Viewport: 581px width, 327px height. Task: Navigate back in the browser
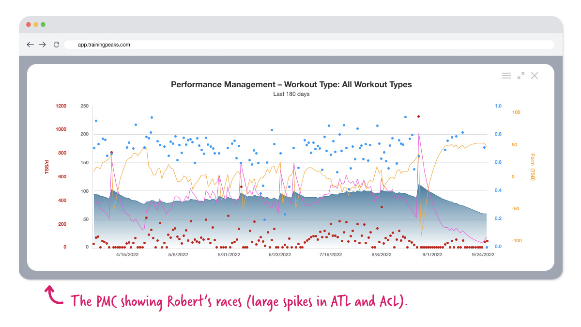click(30, 44)
